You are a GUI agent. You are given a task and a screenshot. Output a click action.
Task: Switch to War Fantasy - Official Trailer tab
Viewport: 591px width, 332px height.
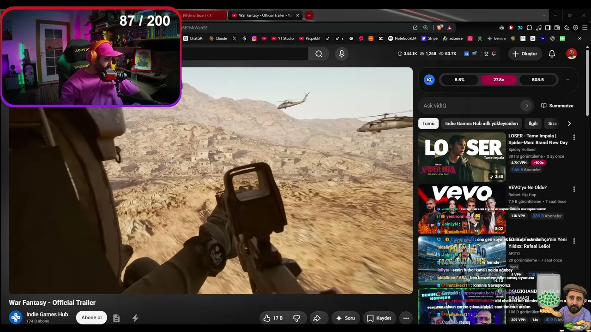[265, 15]
